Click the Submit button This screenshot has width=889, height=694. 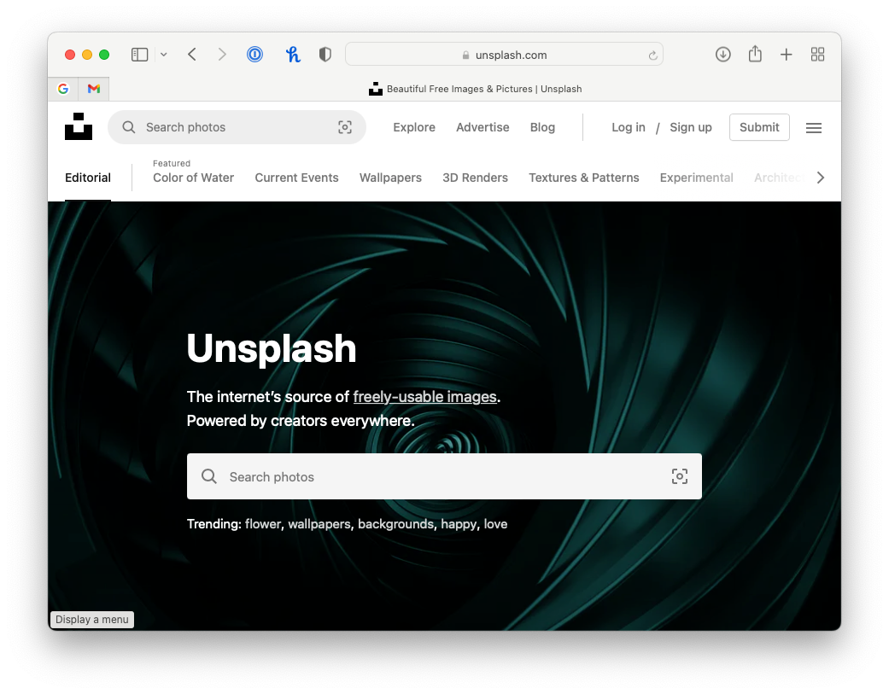point(759,127)
